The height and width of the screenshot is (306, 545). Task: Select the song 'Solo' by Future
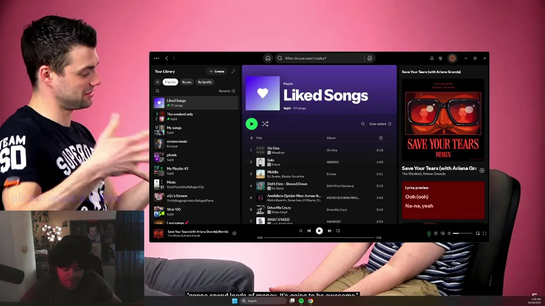(x=319, y=162)
